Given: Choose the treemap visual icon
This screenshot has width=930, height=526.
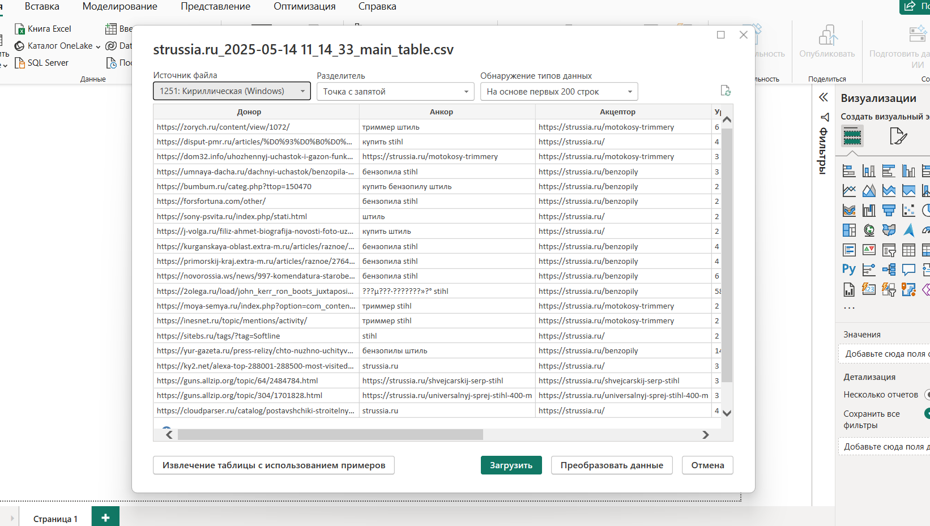Looking at the screenshot, I should pyautogui.click(x=849, y=230).
